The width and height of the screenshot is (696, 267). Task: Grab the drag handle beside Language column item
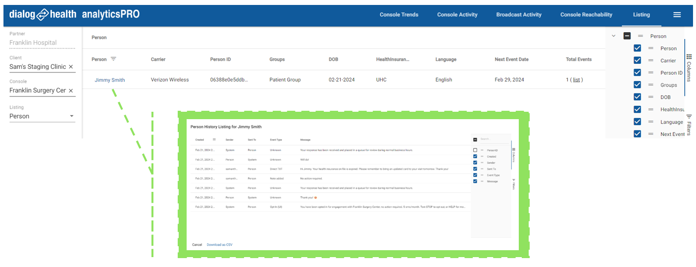(x=651, y=122)
